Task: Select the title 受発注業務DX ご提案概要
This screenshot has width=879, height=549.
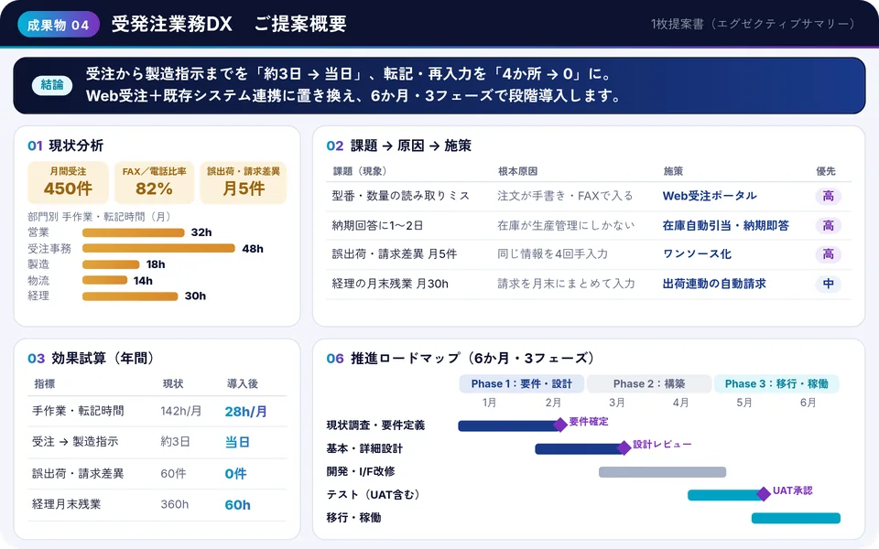Action: click(229, 24)
